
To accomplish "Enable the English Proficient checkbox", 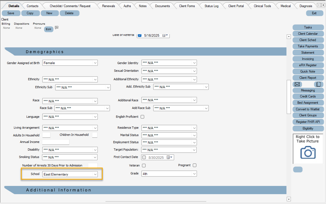I will pyautogui.click(x=142, y=116).
